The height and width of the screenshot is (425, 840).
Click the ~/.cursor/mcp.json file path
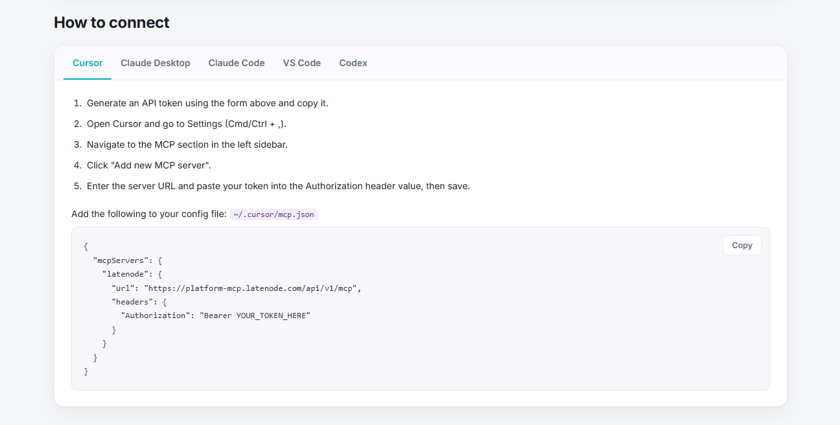pos(274,214)
